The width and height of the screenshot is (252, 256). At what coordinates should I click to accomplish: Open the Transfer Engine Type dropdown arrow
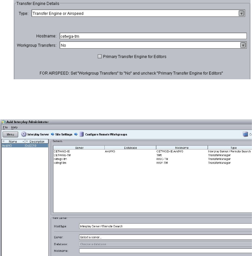click(241, 14)
